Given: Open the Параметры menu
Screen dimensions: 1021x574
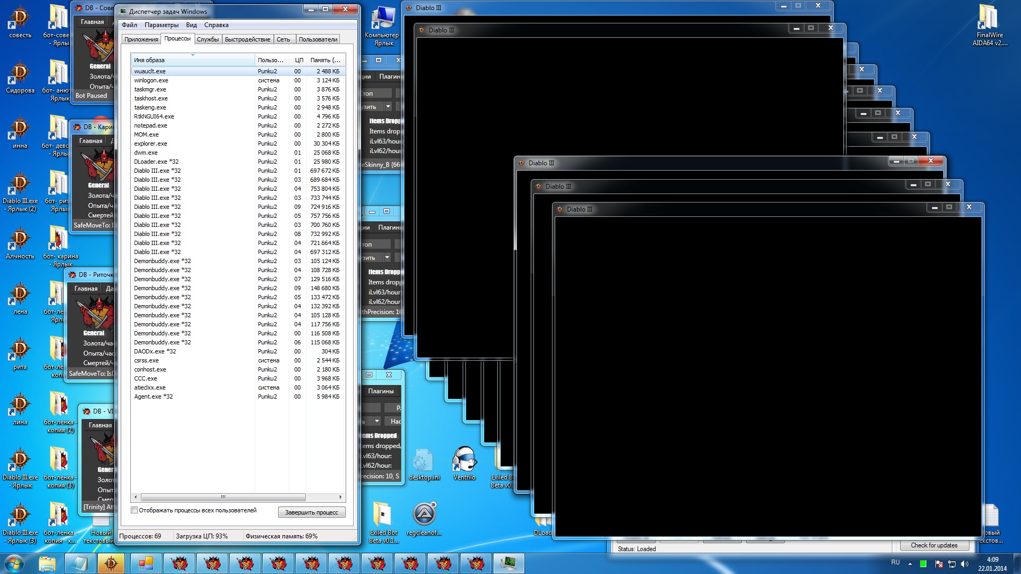Looking at the screenshot, I should coord(161,25).
